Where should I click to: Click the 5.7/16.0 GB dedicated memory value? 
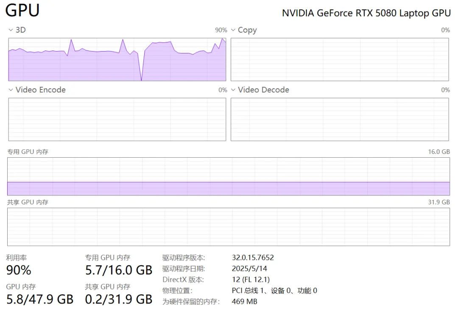click(x=119, y=270)
